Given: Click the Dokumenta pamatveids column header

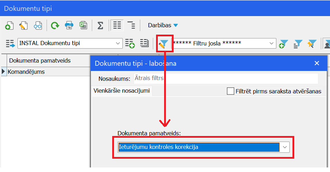Looking at the screenshot, I should 48,60.
